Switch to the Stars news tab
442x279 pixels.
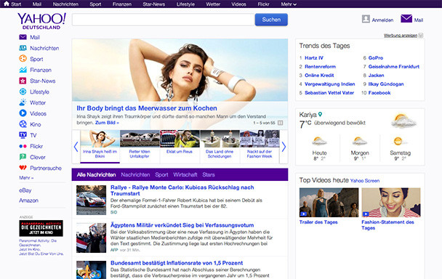pyautogui.click(x=209, y=174)
